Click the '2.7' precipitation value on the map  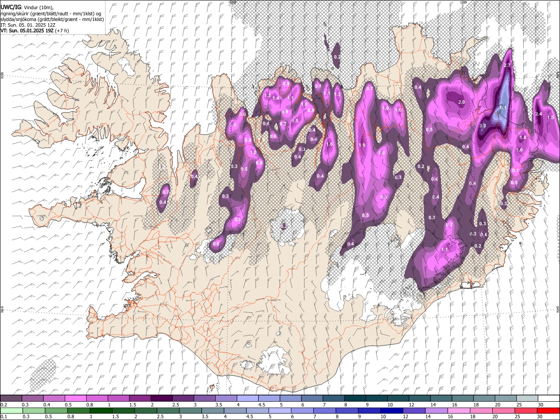[507, 65]
